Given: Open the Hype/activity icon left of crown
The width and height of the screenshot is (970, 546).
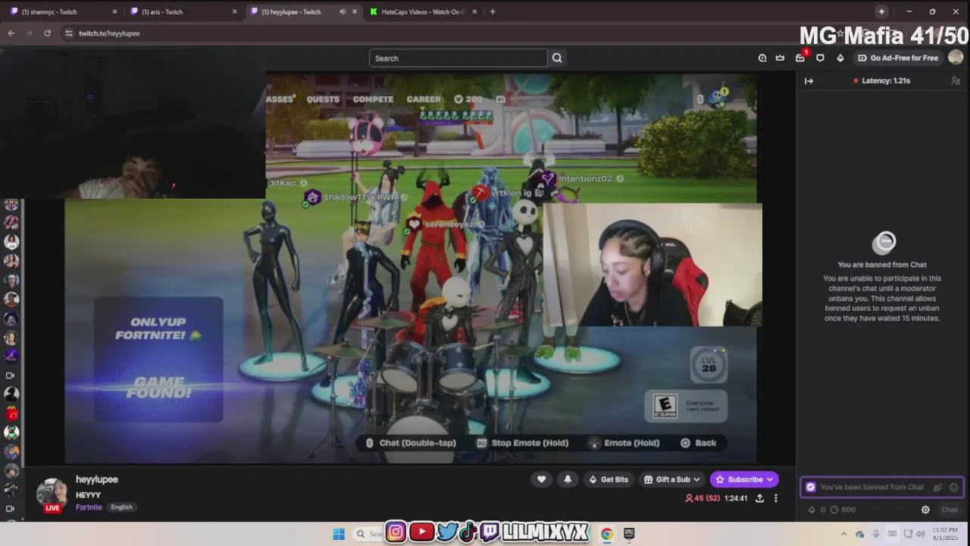Looking at the screenshot, I should [x=762, y=58].
